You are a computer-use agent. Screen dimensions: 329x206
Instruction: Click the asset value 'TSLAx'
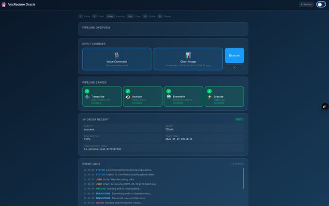(x=169, y=130)
